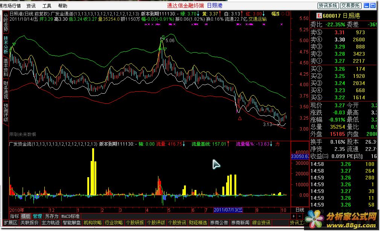Click the 卖① price 3.27 row

(x=344, y=61)
